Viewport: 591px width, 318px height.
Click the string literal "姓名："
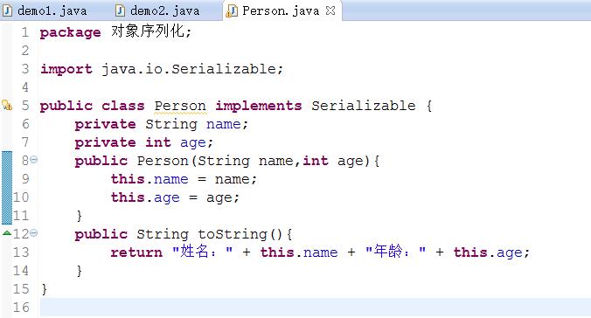pyautogui.click(x=203, y=252)
